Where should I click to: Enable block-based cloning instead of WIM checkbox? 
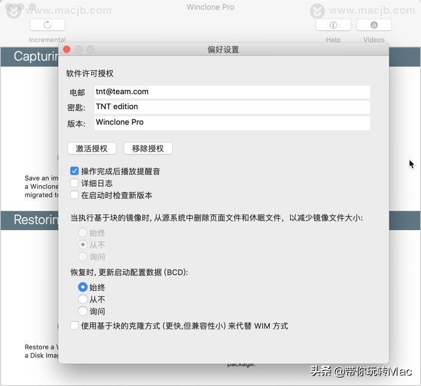[x=74, y=325]
